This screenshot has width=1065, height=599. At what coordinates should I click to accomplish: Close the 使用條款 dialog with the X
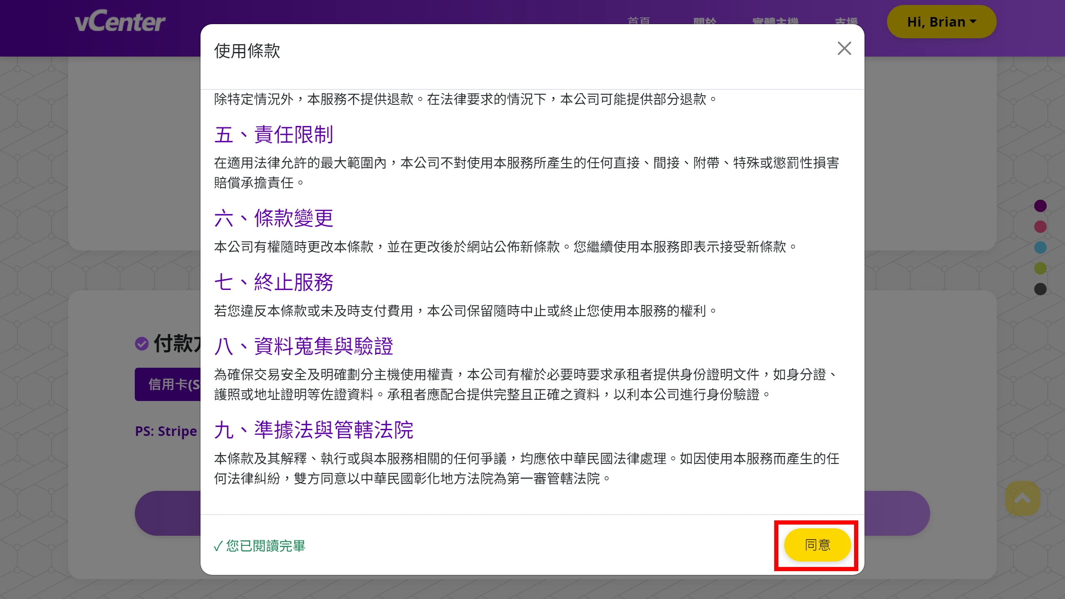pos(844,49)
